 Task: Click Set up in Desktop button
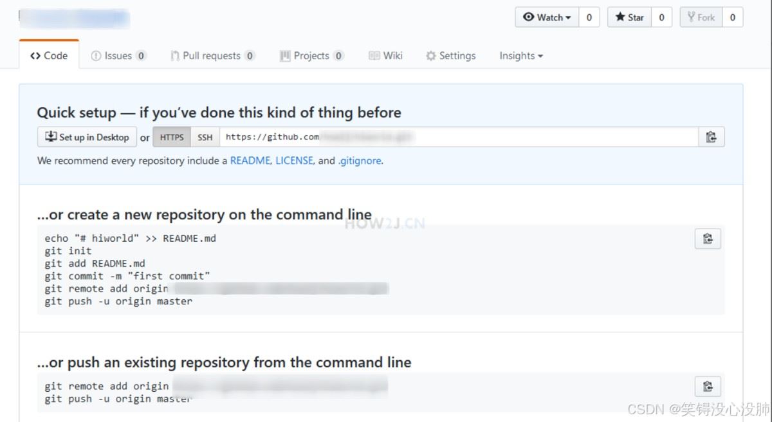point(87,137)
